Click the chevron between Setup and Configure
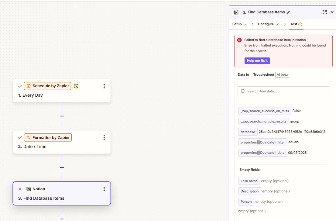336x221 pixels. coord(253,24)
